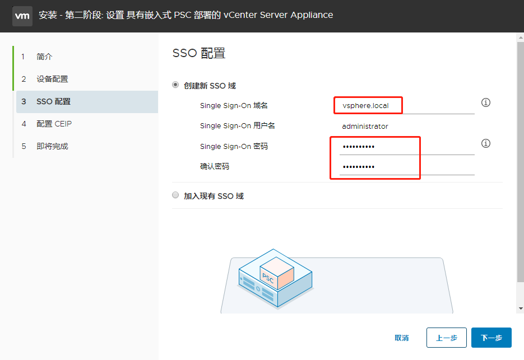
Task: Click the PSC appliance illustration
Action: [x=275, y=278]
